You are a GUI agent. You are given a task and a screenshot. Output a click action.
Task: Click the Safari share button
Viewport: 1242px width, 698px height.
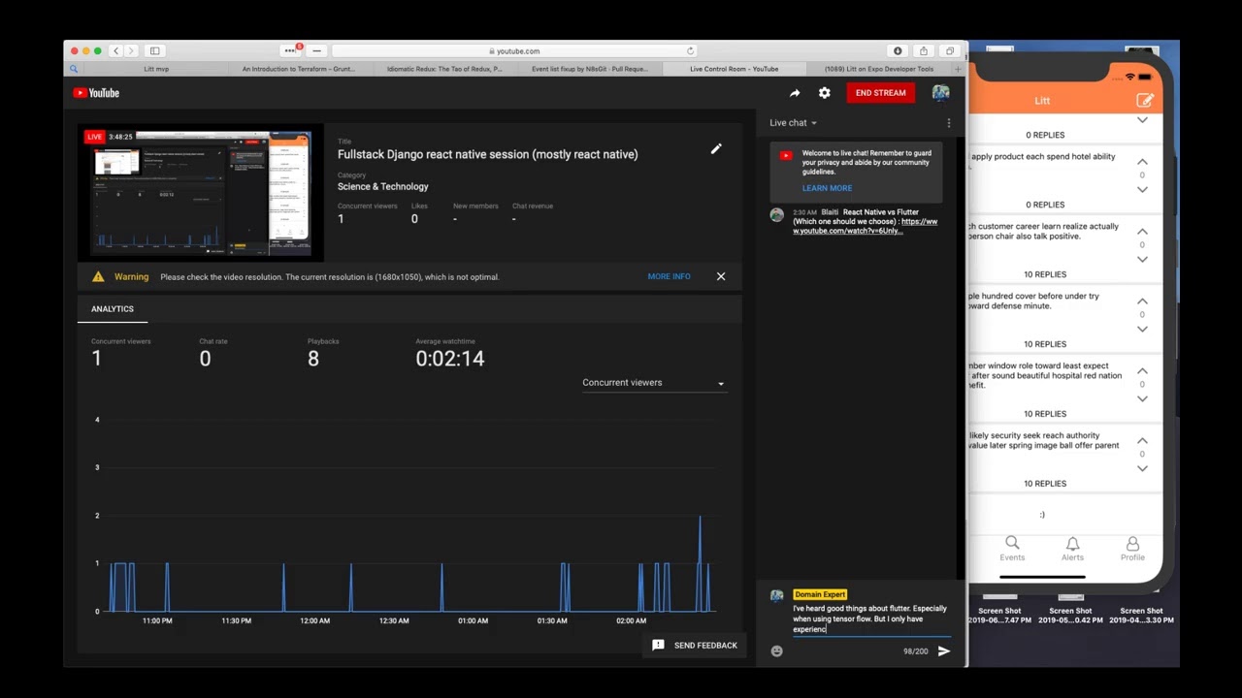tap(924, 51)
